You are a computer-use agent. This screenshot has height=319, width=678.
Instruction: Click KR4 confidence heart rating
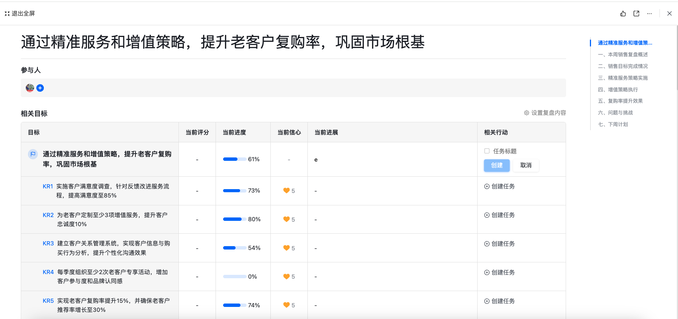(289, 277)
